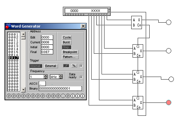Viewport: 178px width, 119px height.
Task: Click the Final address field 03E7
Action: pos(47,52)
